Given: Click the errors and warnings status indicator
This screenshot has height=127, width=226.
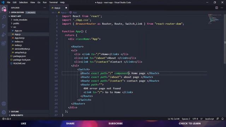Looking at the screenshot, I should 6,119.
